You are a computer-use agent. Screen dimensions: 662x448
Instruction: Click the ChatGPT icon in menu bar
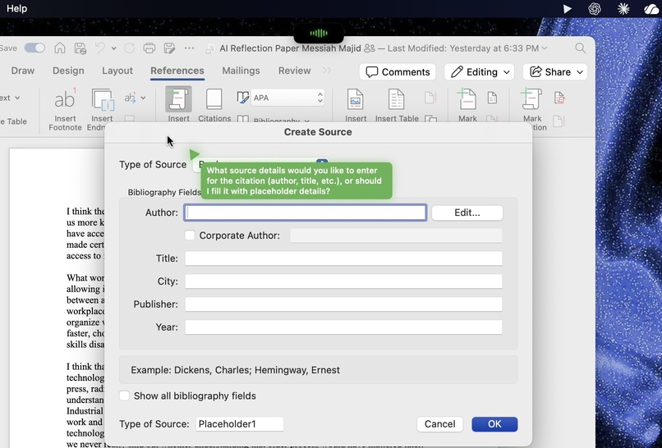(595, 9)
